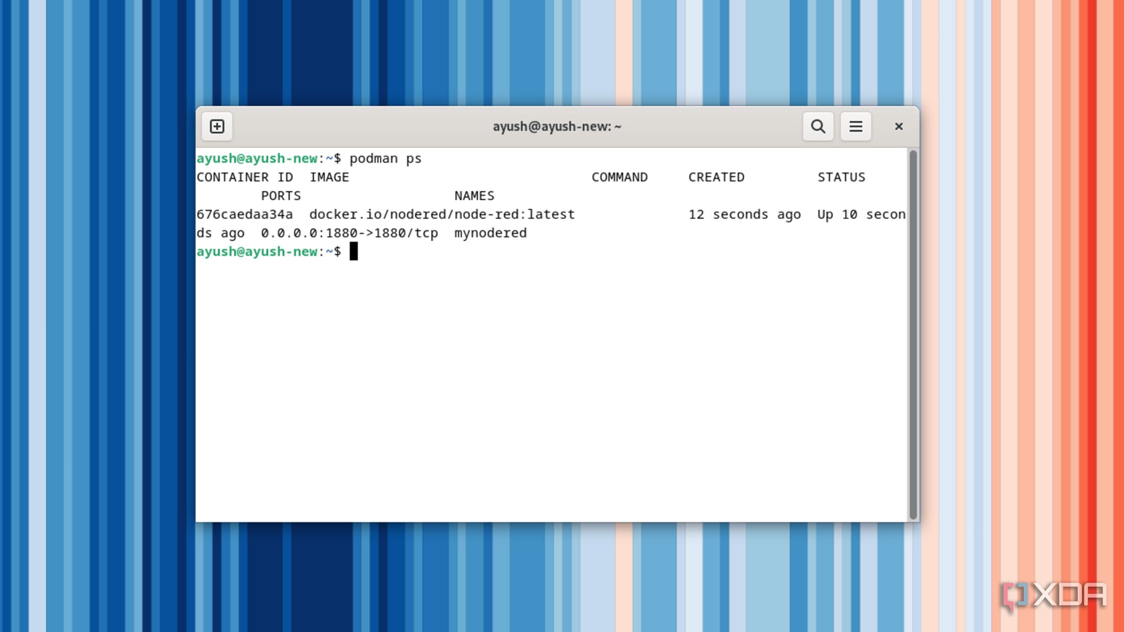Click the docker.io/nodered/node-red:latest image name
This screenshot has width=1124, height=632.
click(442, 215)
